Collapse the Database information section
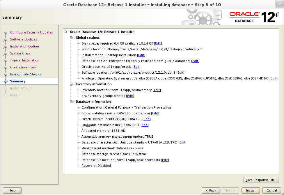Viewport: 284px width, 195px height. click(x=71, y=102)
